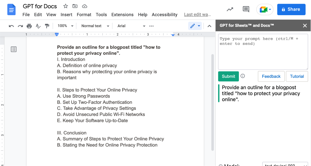Show the document outline icon
Image resolution: width=311 pixels, height=166 pixels.
(14, 49)
